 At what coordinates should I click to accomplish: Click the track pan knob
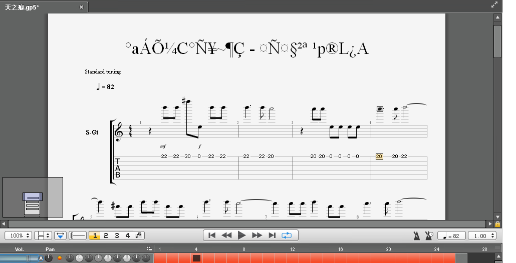click(x=49, y=258)
